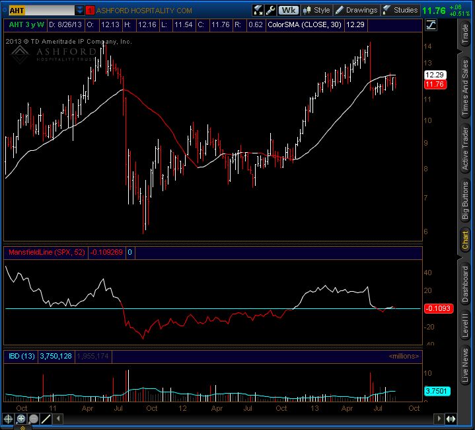
Task: Click the right scroll arrow on the time axis
Action: [x=439, y=419]
